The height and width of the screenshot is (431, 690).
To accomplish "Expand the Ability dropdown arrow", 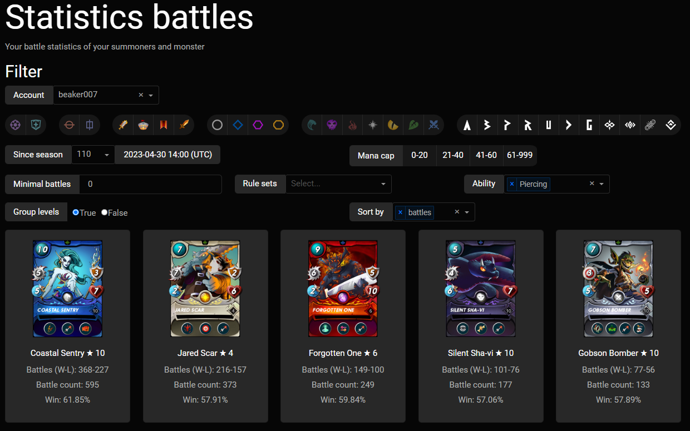I will point(602,184).
